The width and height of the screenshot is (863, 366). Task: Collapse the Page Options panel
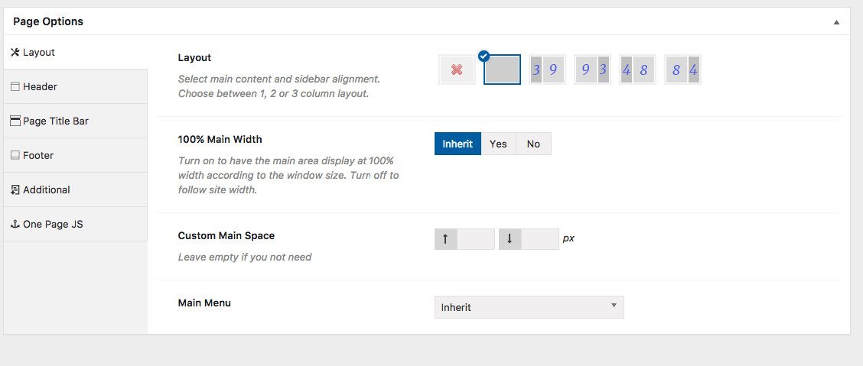pos(836,22)
